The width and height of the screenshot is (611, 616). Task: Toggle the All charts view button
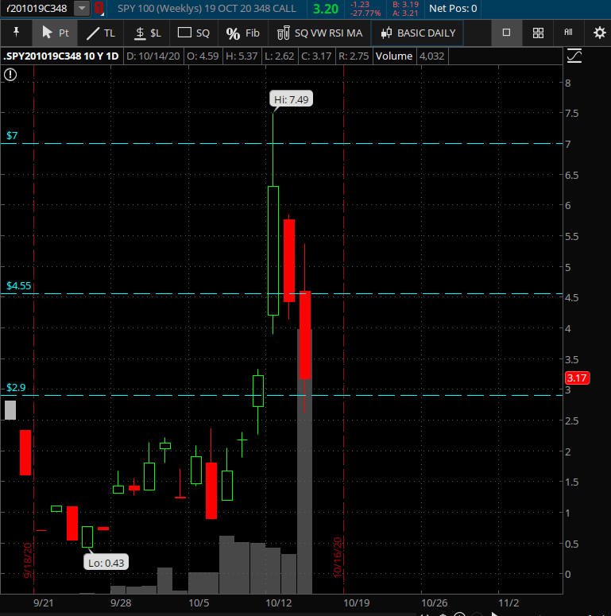568,33
